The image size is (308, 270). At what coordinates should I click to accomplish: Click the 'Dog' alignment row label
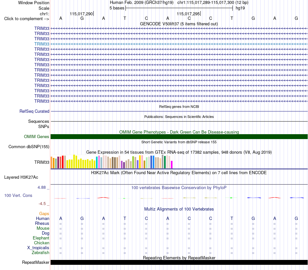coord(45,233)
